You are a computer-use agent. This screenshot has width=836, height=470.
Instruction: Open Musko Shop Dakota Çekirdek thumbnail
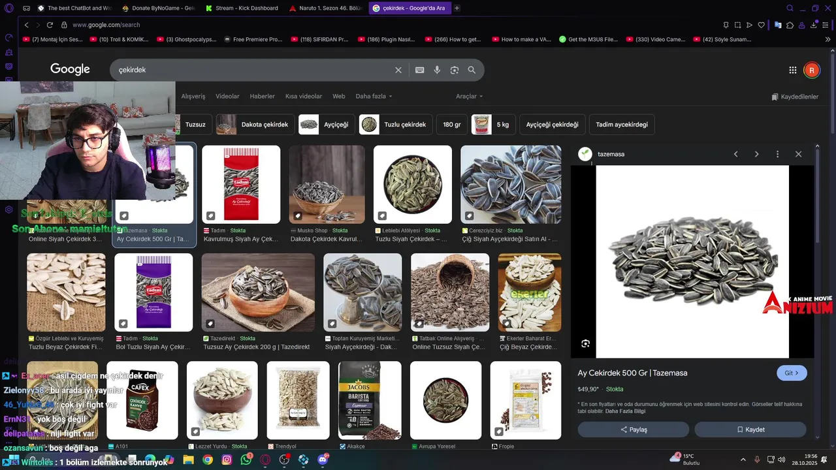(x=327, y=185)
